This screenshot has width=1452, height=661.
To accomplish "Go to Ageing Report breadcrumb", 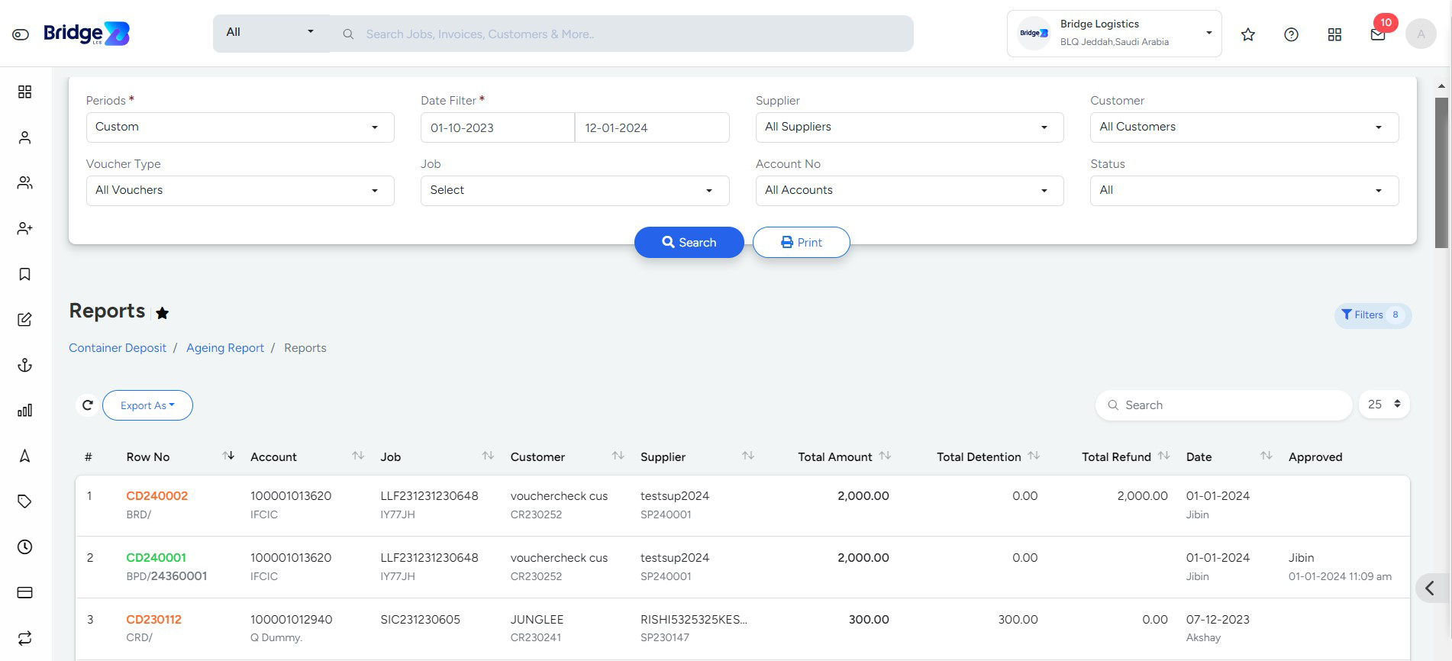I will 225,348.
